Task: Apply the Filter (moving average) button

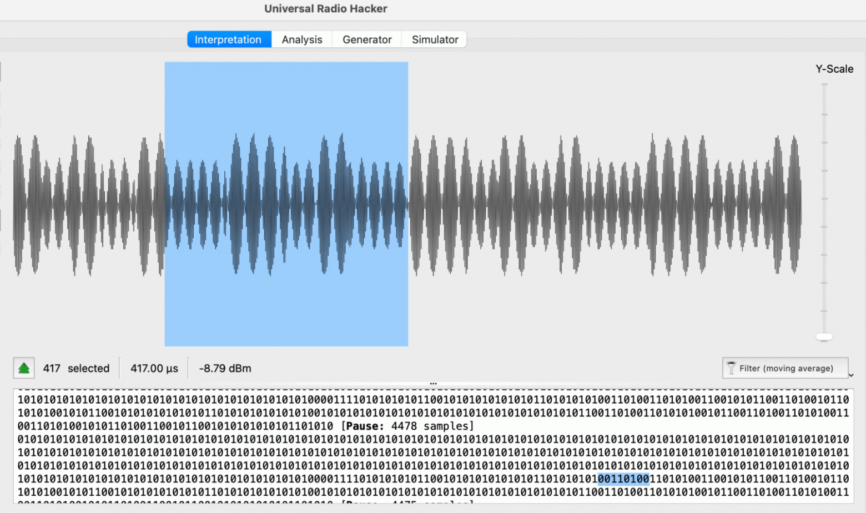Action: (785, 368)
